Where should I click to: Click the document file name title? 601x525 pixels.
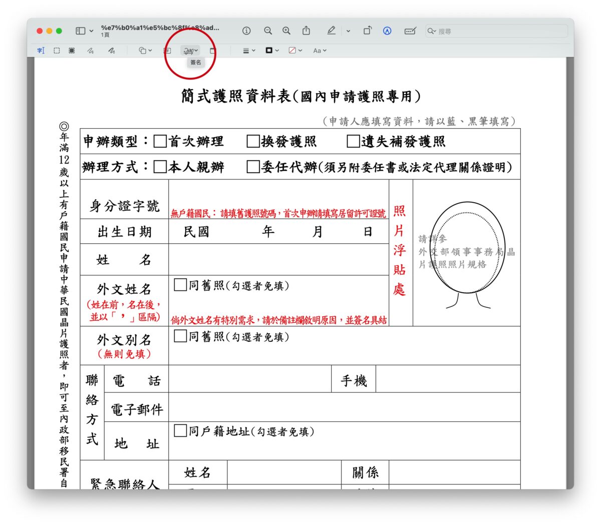[x=160, y=28]
